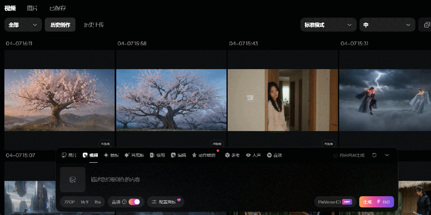Open the 续写 extend mode
Image resolution: width=431 pixels, height=215 pixels.
(x=157, y=155)
